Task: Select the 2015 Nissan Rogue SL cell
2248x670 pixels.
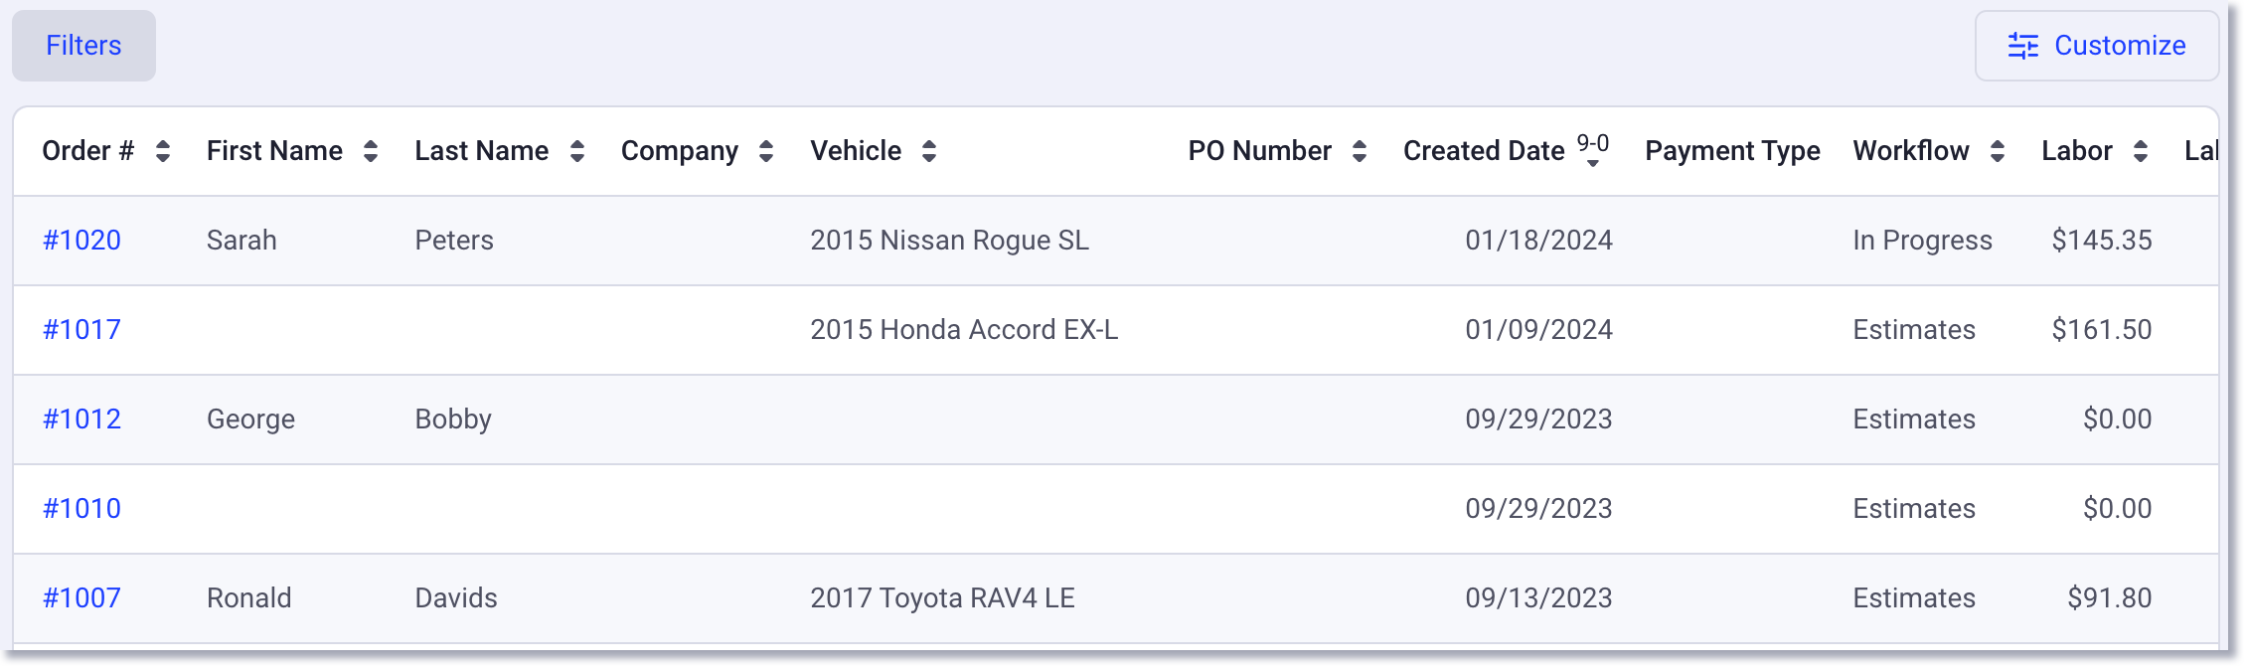Action: click(x=949, y=241)
